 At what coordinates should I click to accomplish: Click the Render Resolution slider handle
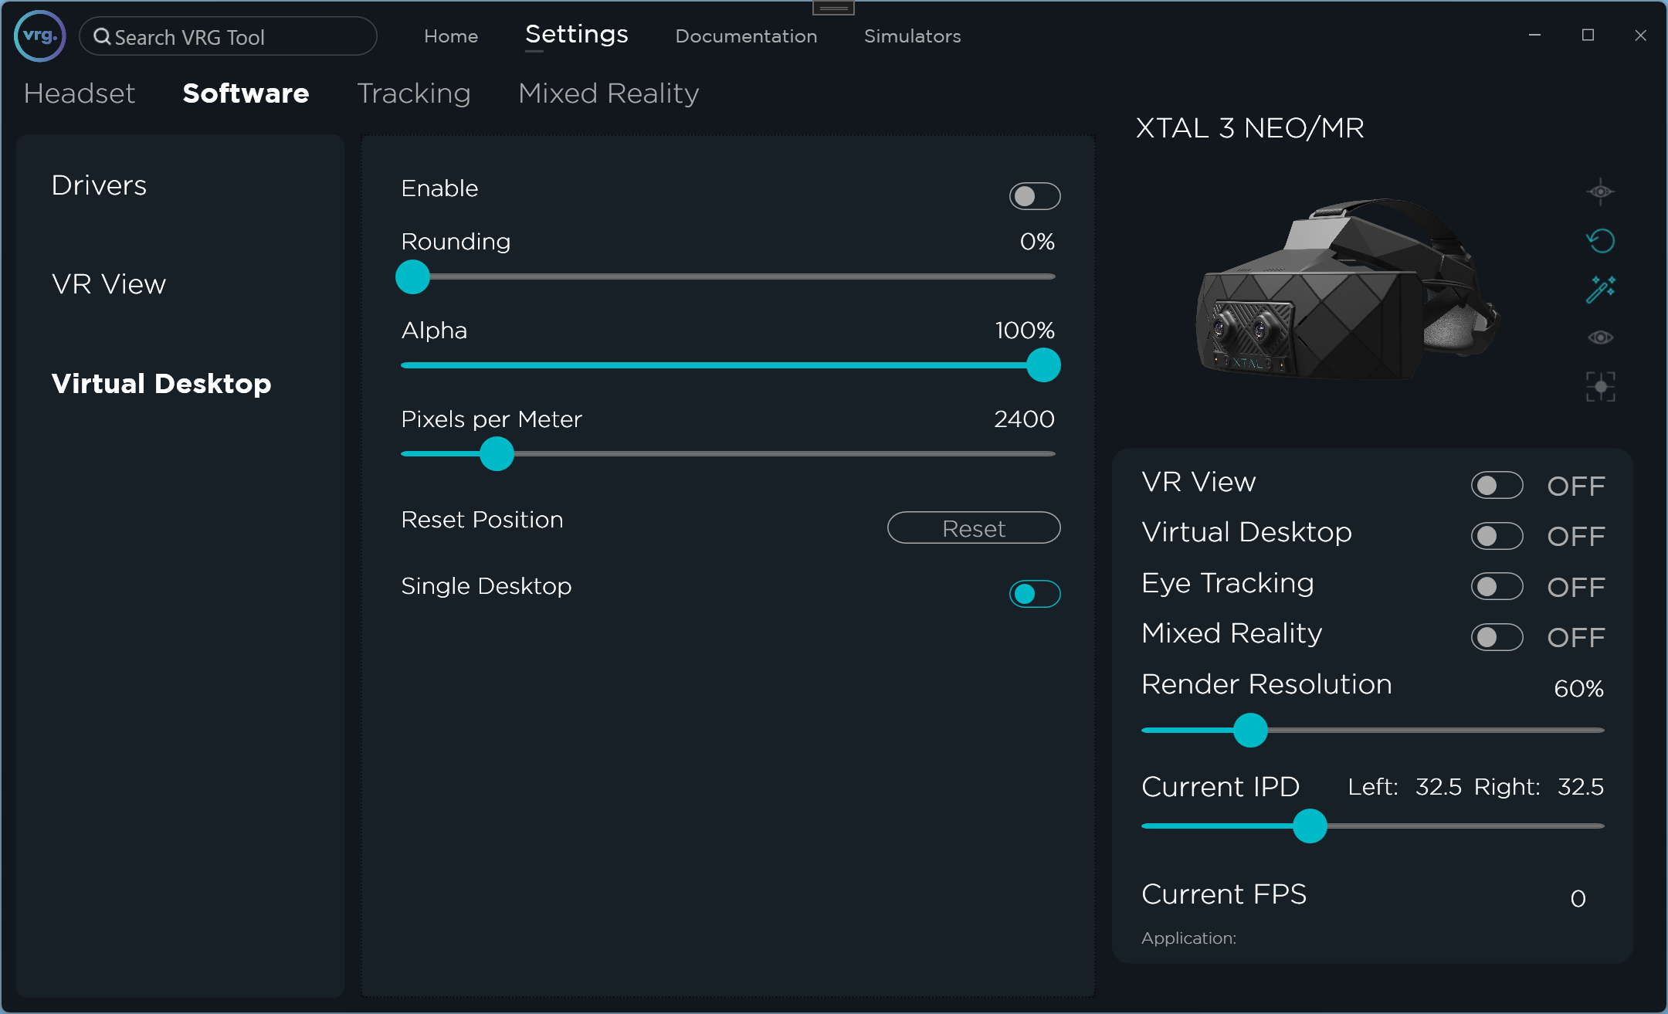click(x=1250, y=730)
